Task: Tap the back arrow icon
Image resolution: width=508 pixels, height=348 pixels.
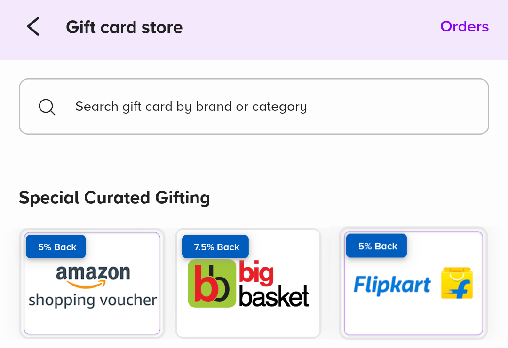Action: click(33, 27)
